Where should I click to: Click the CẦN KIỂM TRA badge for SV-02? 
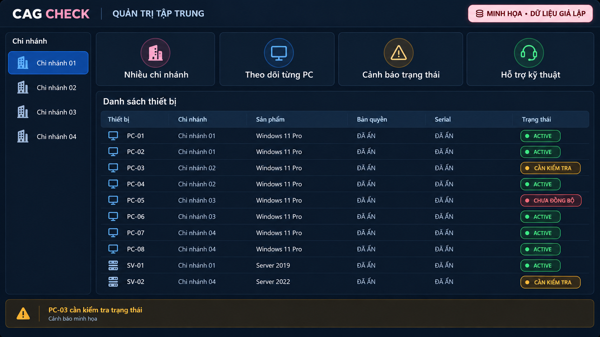pyautogui.click(x=550, y=282)
